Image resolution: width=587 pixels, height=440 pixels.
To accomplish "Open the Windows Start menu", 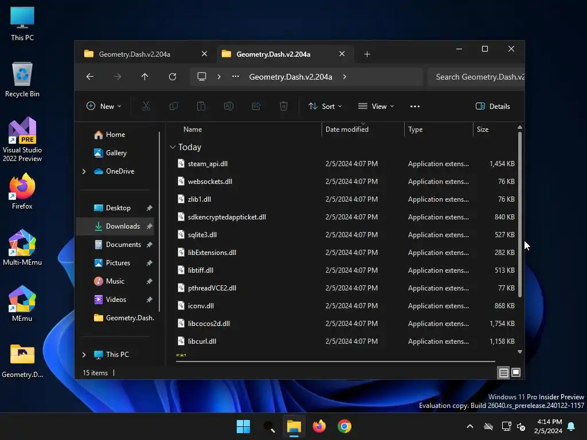I will (x=243, y=426).
